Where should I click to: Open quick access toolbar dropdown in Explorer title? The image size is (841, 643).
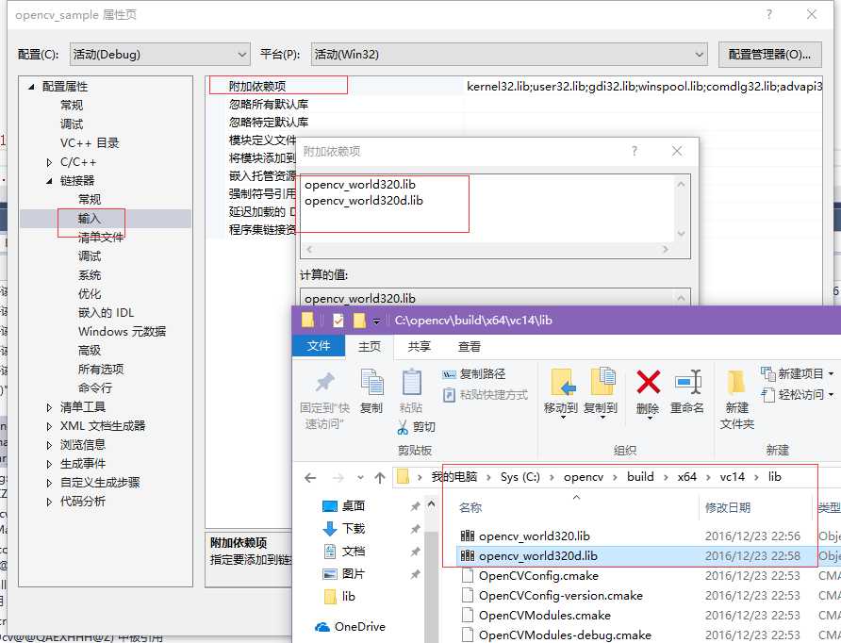point(377,321)
